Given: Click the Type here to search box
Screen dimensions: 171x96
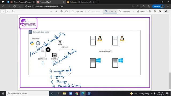Looking at the screenshot, I should coord(28,94).
